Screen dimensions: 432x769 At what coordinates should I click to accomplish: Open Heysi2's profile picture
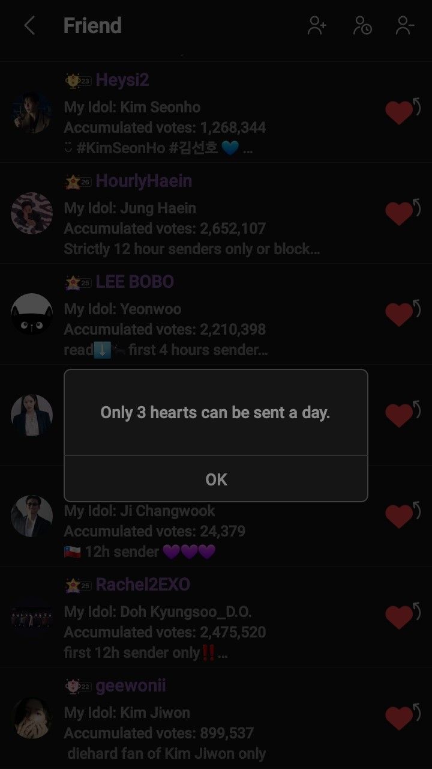pos(32,112)
